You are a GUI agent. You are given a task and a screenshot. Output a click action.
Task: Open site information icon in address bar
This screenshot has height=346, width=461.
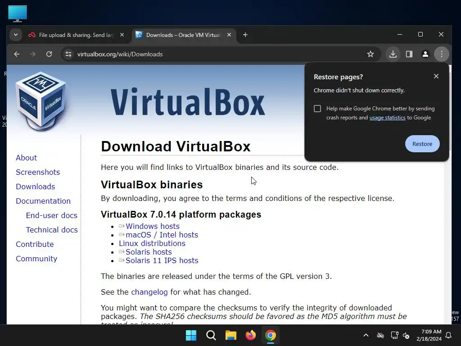click(68, 54)
